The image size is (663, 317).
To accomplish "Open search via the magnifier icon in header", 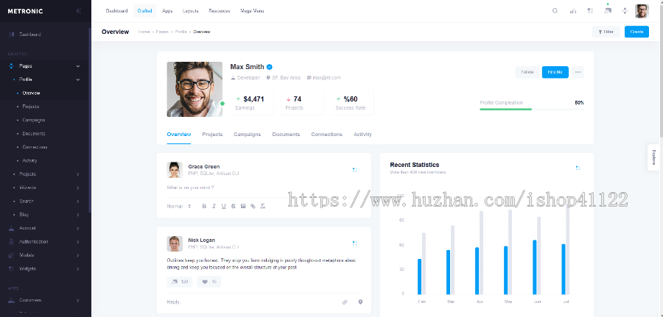I will 555,11.
